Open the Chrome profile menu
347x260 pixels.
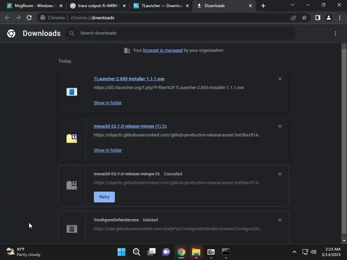(329, 18)
